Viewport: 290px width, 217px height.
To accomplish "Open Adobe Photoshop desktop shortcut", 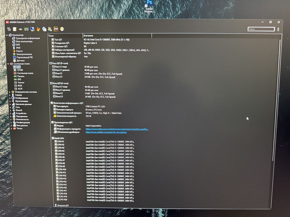I will point(149,6).
